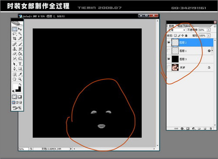Click fill field showing 100%

(x=203, y=36)
